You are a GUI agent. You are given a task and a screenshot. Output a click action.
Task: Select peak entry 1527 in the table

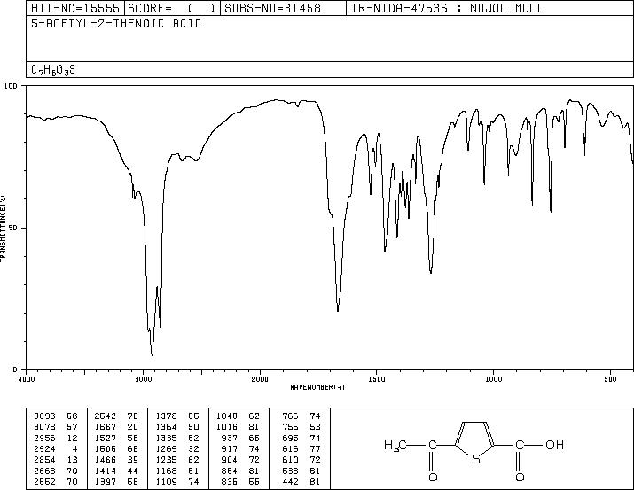106,438
